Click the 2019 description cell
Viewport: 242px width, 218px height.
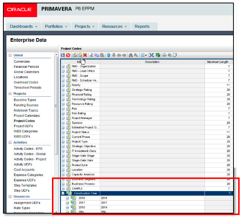[152, 207]
